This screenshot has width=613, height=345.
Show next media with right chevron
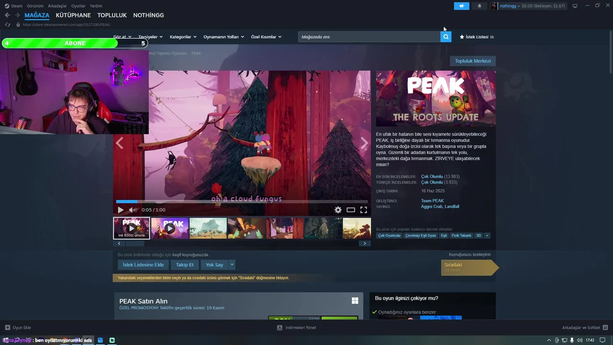pos(364,143)
